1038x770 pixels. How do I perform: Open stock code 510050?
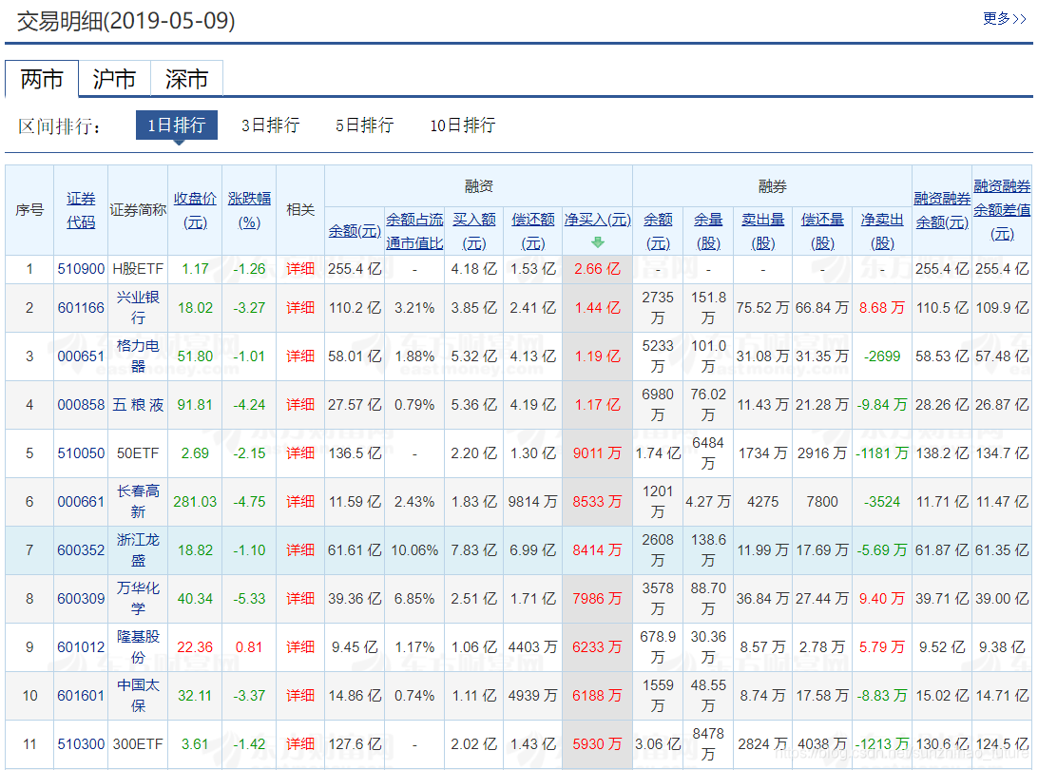[81, 453]
